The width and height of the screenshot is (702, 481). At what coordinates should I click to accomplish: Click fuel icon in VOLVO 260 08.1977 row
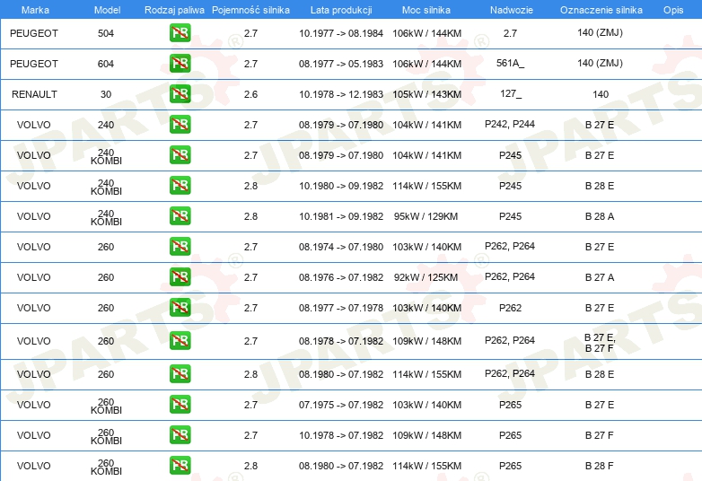click(x=180, y=307)
